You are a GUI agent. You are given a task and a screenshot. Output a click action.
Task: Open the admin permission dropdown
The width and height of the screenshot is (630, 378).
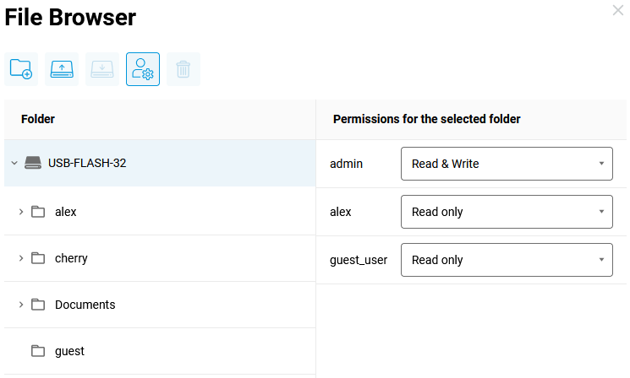(x=506, y=164)
